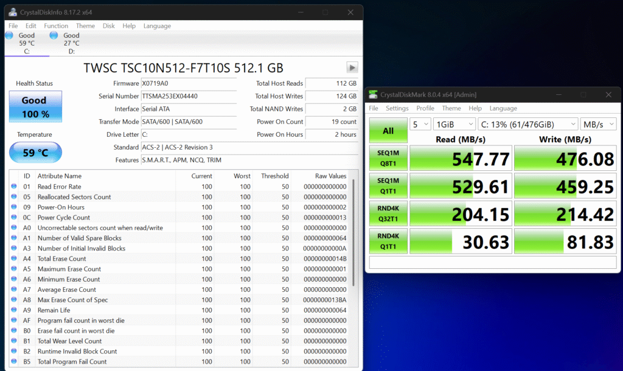The height and width of the screenshot is (371, 623).
Task: Click status icon for Remain Life row
Action: [14, 310]
